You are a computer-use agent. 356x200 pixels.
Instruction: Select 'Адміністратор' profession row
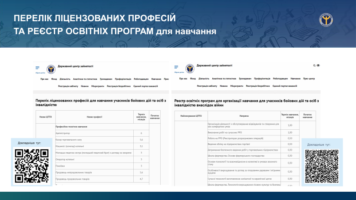(x=102, y=133)
